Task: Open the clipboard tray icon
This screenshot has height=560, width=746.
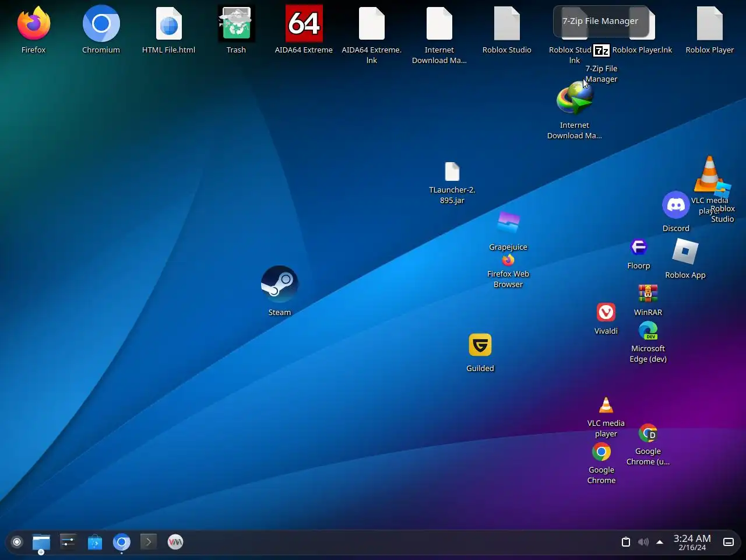Action: pyautogui.click(x=626, y=542)
